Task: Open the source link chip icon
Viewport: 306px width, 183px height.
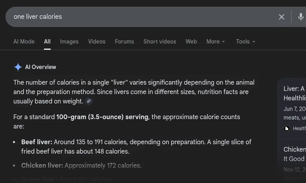Action: tap(89, 101)
